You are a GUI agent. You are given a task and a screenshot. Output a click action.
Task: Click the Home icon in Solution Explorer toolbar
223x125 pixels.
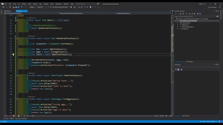[180, 14]
